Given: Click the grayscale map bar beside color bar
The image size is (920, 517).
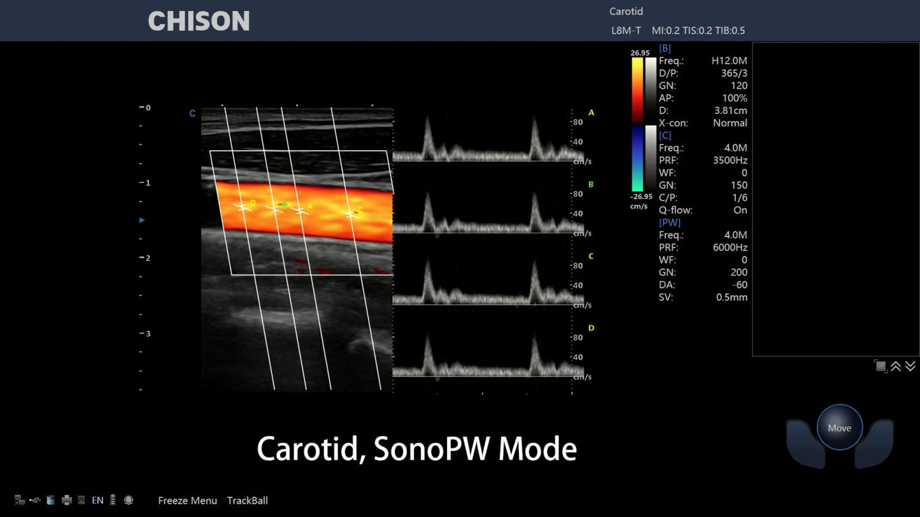Looking at the screenshot, I should tap(651, 123).
